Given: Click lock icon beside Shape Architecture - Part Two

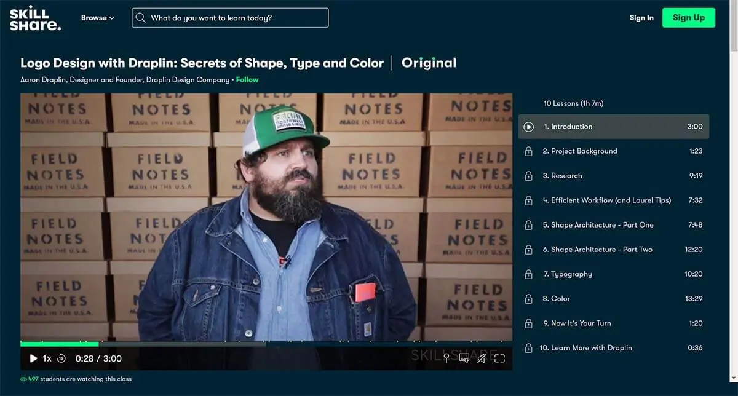Looking at the screenshot, I should click(x=528, y=250).
